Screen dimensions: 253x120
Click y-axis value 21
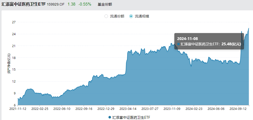[x=13, y=46]
